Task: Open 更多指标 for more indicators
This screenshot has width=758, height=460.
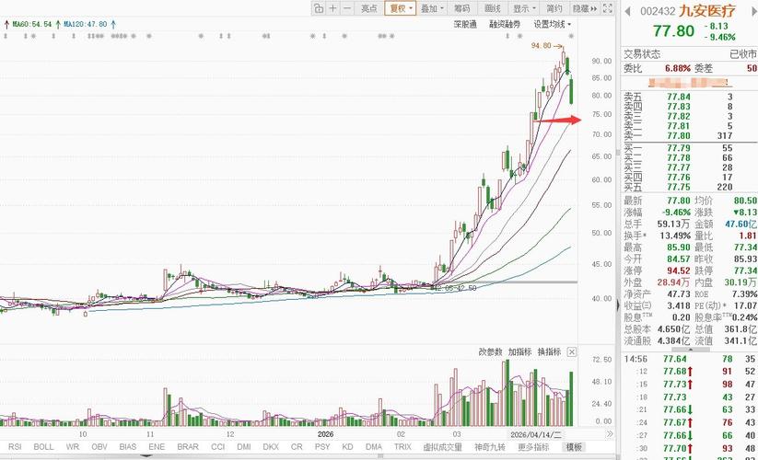Action: point(533,447)
